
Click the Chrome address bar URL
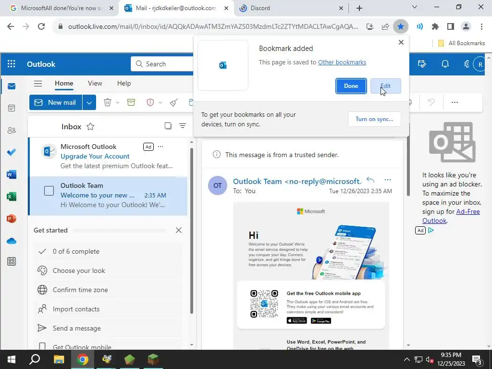tap(213, 26)
